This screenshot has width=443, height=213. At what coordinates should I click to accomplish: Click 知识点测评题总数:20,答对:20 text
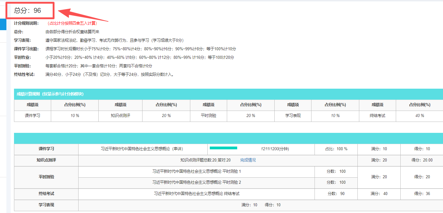point(205,160)
